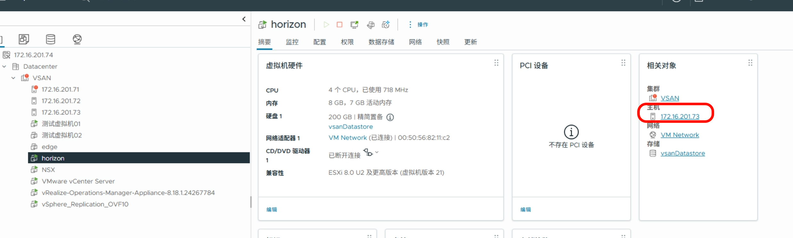Select vSphere_Replication_OVF10 VM
The image size is (793, 238).
[x=85, y=204]
